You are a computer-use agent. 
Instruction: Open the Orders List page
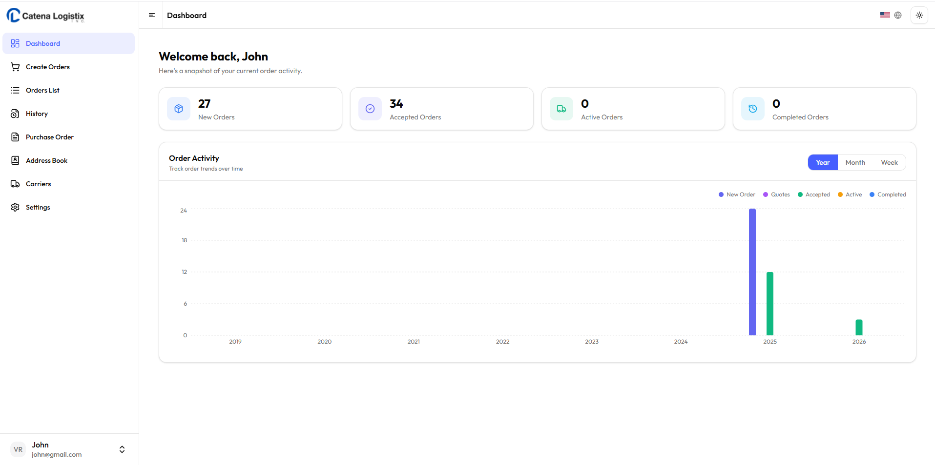(x=69, y=90)
